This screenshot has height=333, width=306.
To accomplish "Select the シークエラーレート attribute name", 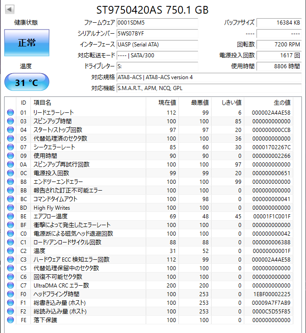I will (54, 147).
